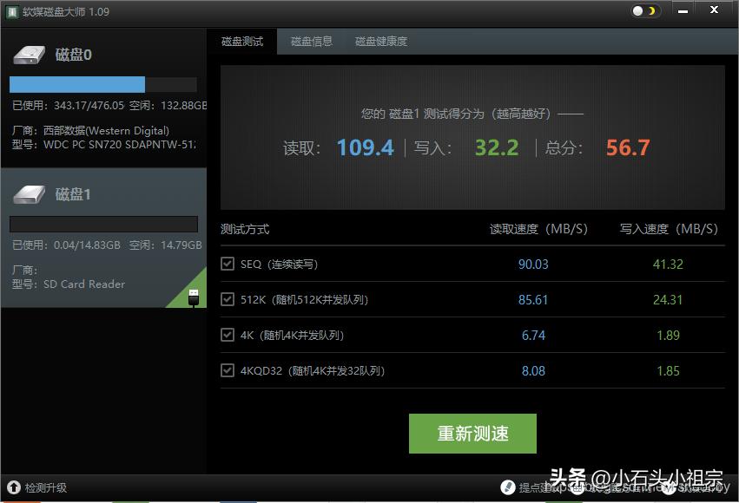Screen dimensions: 739x503
Task: Click the 磁盘0 used space 343.17/476.05 text
Action: 69,106
